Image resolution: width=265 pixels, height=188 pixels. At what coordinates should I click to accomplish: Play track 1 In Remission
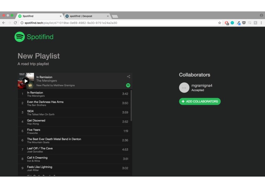pyautogui.click(x=74, y=94)
